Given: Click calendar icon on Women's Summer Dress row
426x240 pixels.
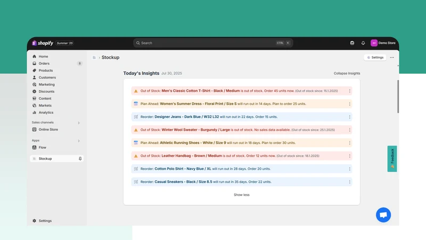Looking at the screenshot, I should 136,103.
